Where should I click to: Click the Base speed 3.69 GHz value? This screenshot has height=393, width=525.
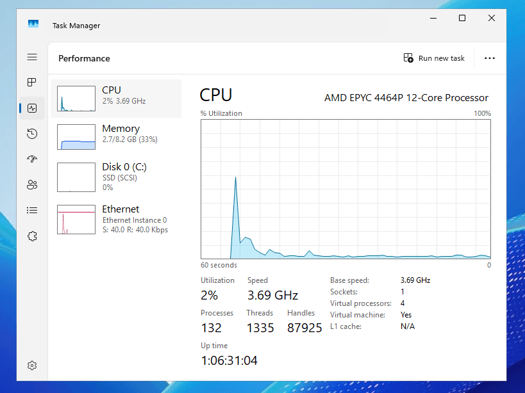pos(415,280)
